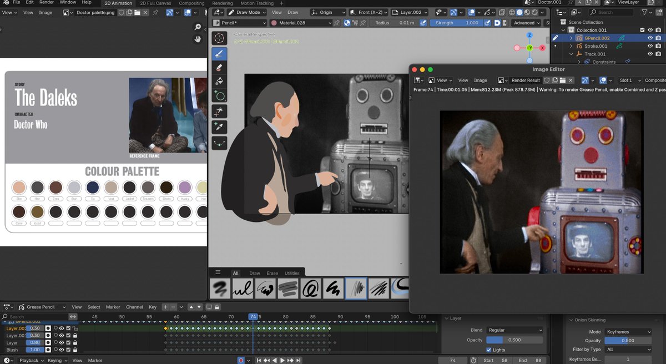Select the Fill bucket tool

pos(220,82)
